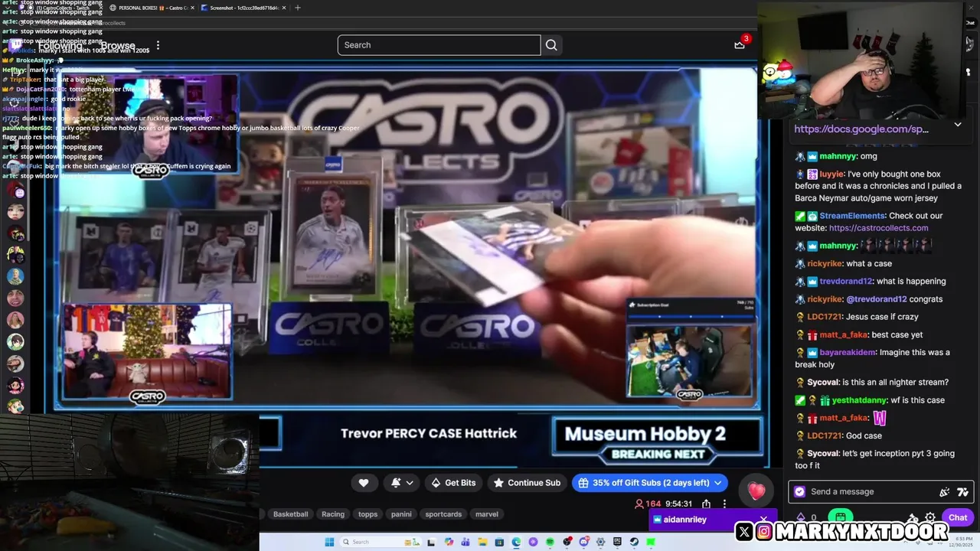Click the green calendar hype icon under chat

pyautogui.click(x=840, y=517)
